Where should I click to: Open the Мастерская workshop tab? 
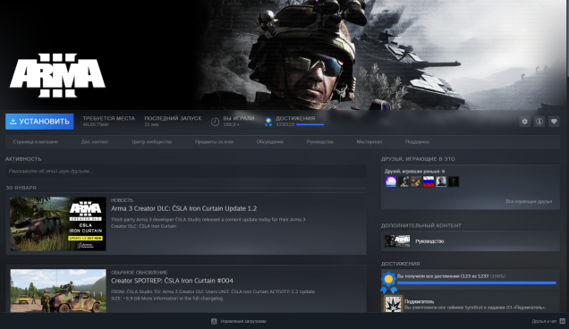(x=369, y=142)
